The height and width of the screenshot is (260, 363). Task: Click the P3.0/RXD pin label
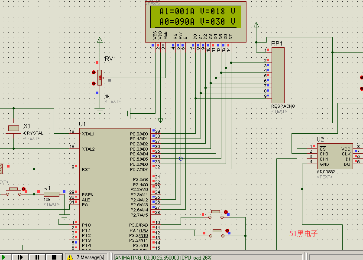pos(139,225)
